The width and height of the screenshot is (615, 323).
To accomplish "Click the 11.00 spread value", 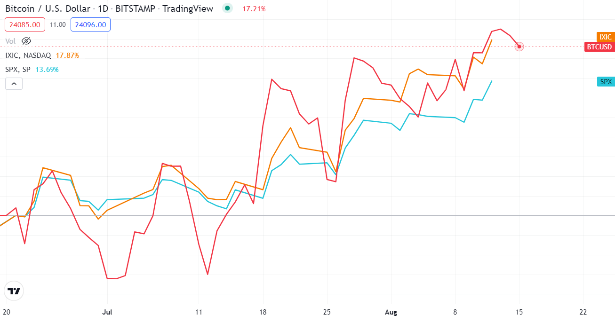I will [57, 24].
